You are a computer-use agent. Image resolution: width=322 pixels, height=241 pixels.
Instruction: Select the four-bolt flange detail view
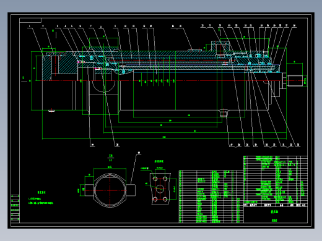[x=160, y=189]
